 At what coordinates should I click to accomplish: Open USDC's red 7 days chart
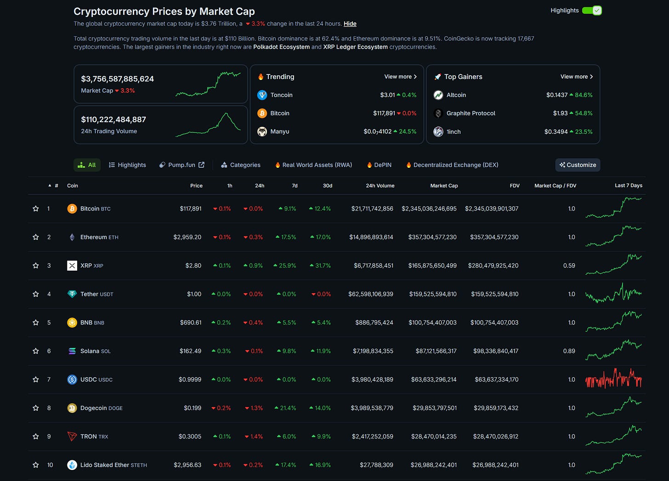613,379
